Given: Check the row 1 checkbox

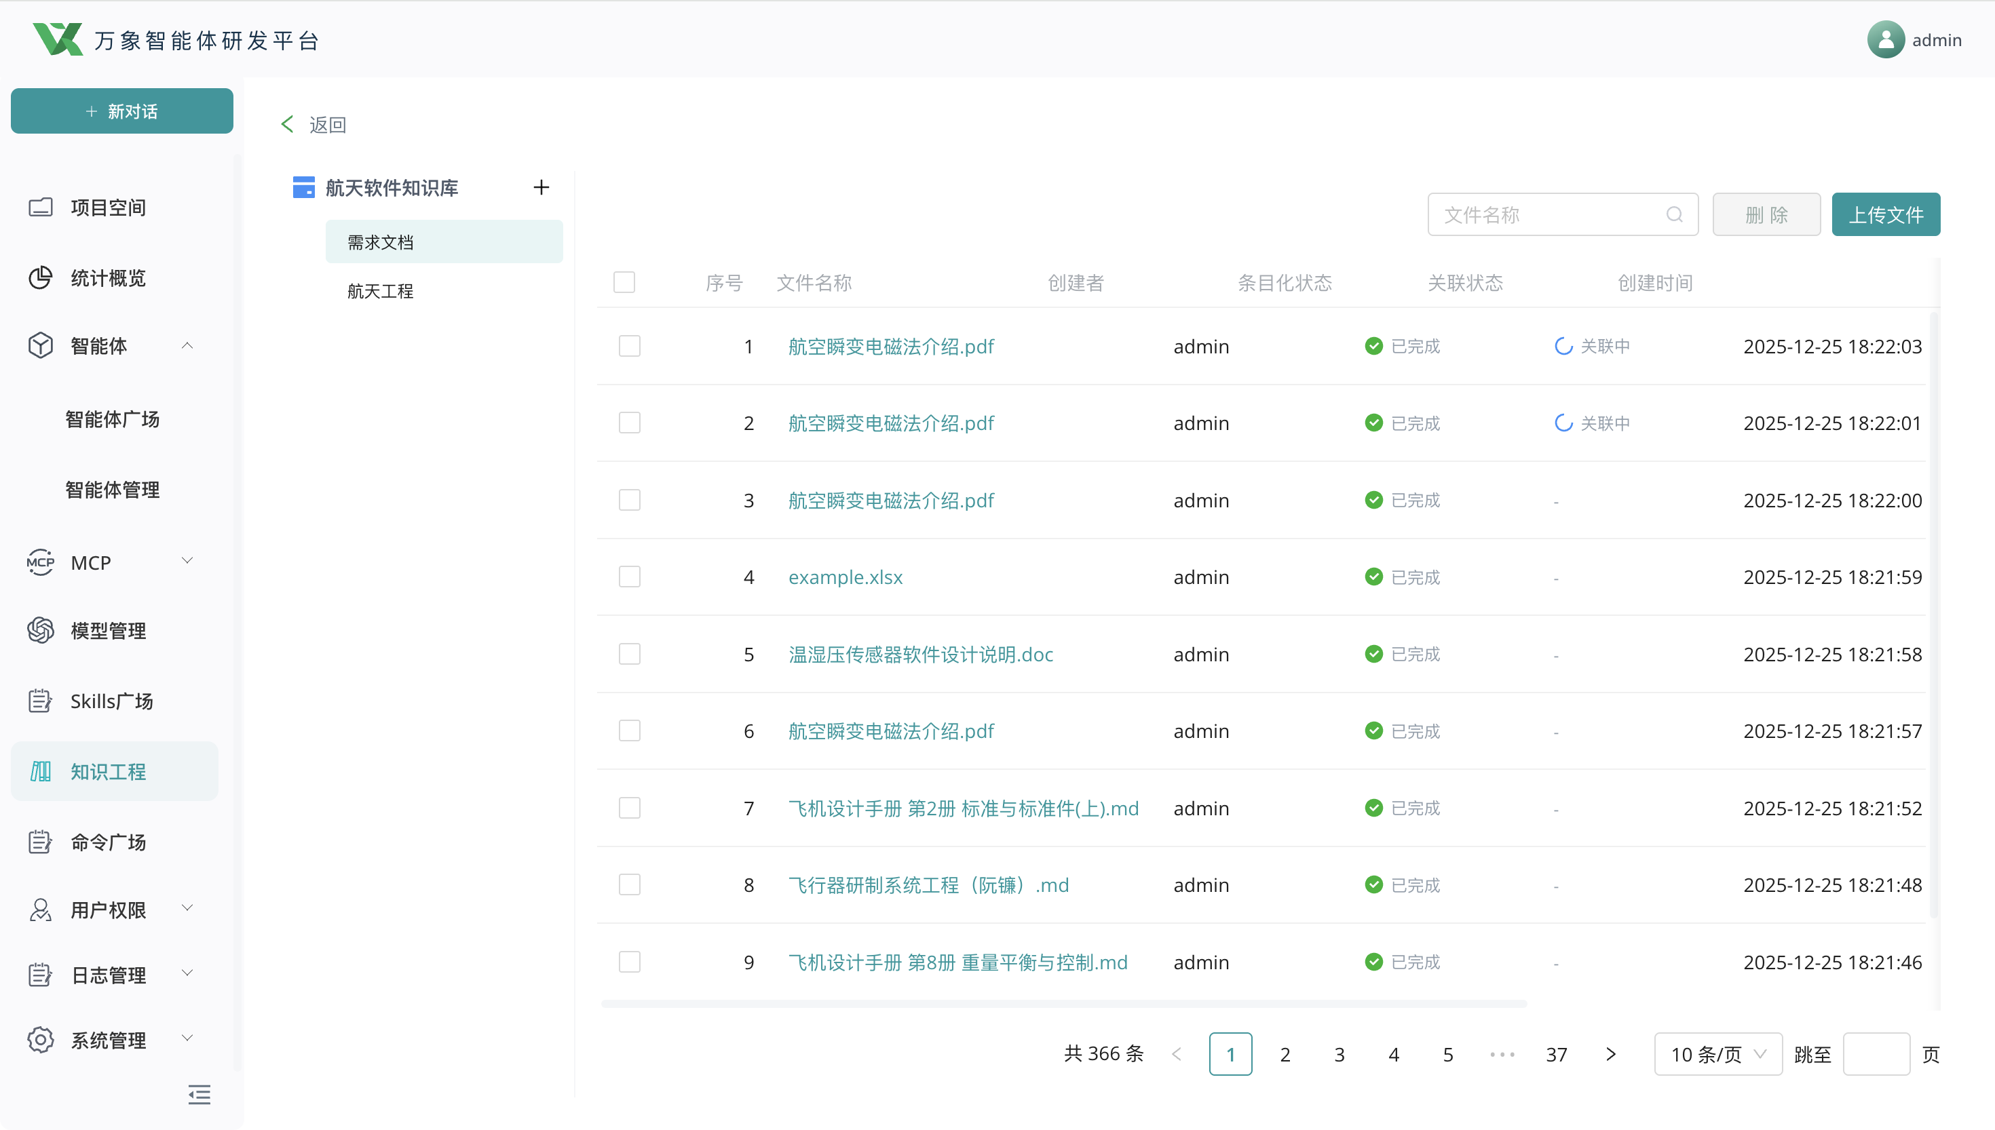Looking at the screenshot, I should [630, 346].
